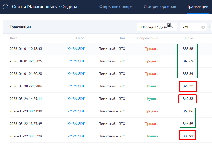The width and height of the screenshot is (212, 146).
Task: Click the exchange logo icon in header
Action: tap(6, 7)
